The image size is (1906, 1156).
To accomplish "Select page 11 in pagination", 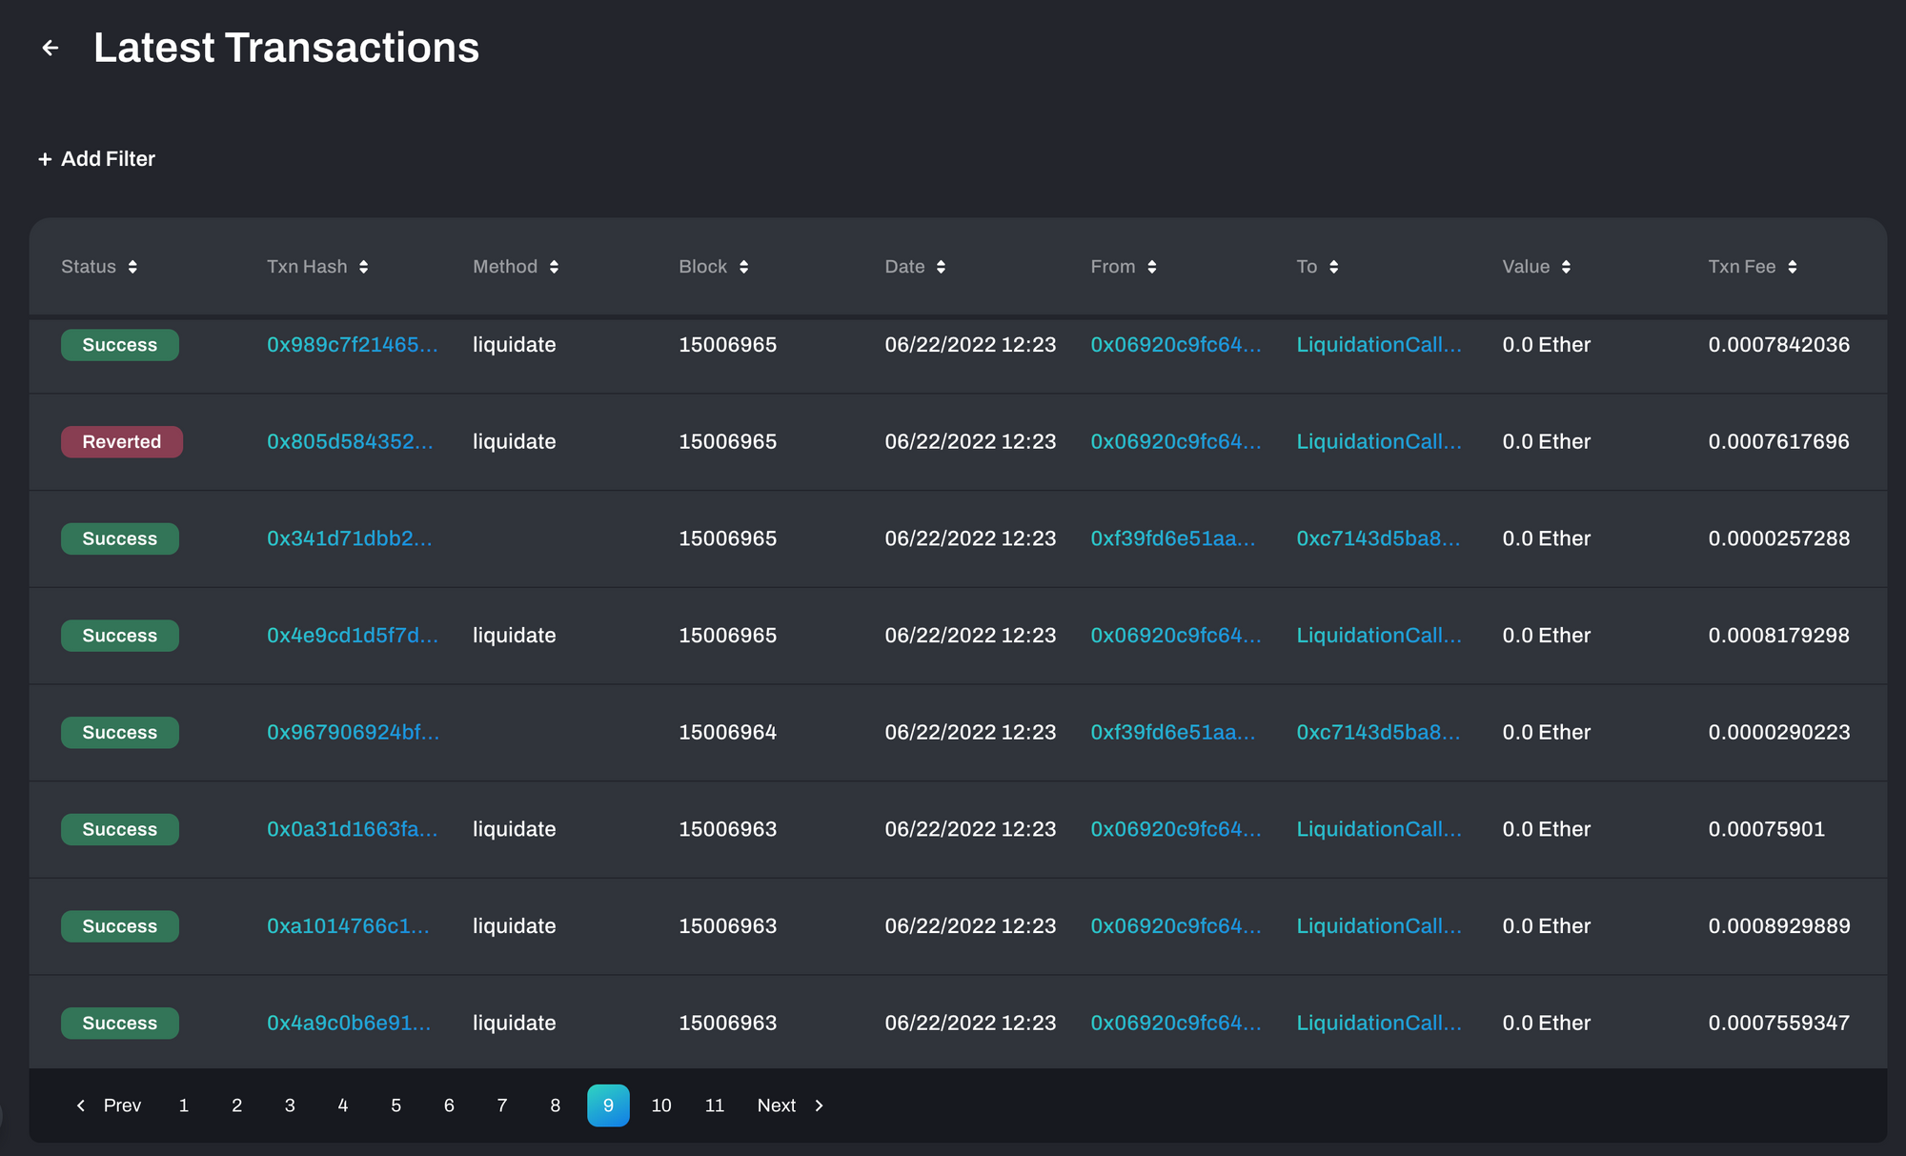I will point(715,1105).
